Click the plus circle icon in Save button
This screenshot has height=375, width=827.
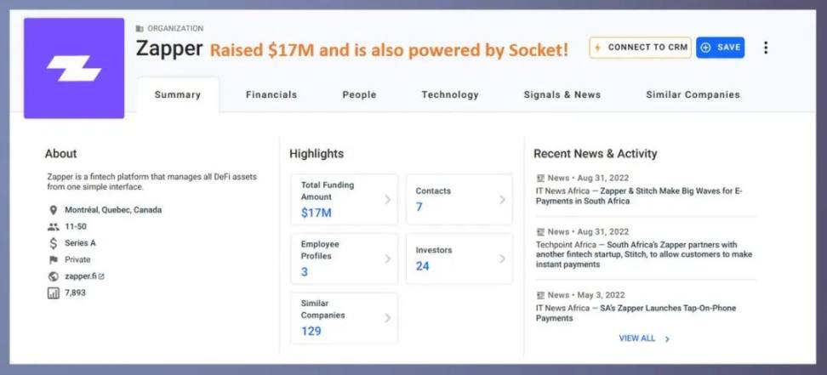tap(705, 48)
